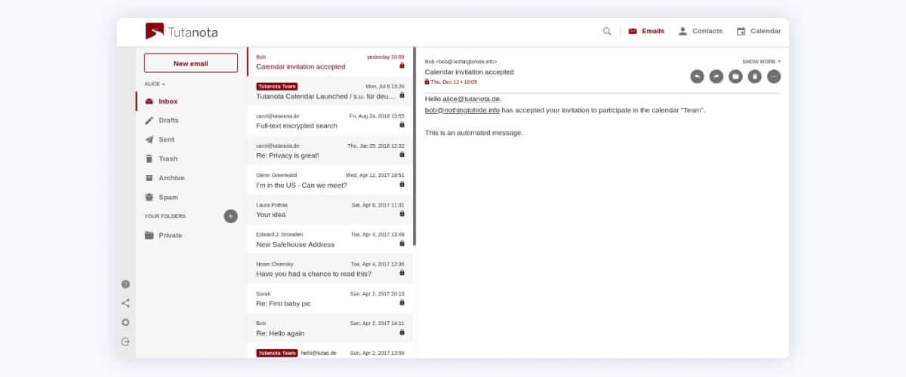This screenshot has width=906, height=377.
Task: Click date 'Fri, Aug 24, 2018 13:55'
Action: [377, 115]
